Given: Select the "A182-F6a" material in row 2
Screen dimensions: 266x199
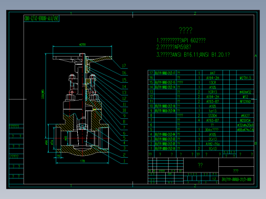Looking at the screenshot, I should pyautogui.click(x=212, y=144).
